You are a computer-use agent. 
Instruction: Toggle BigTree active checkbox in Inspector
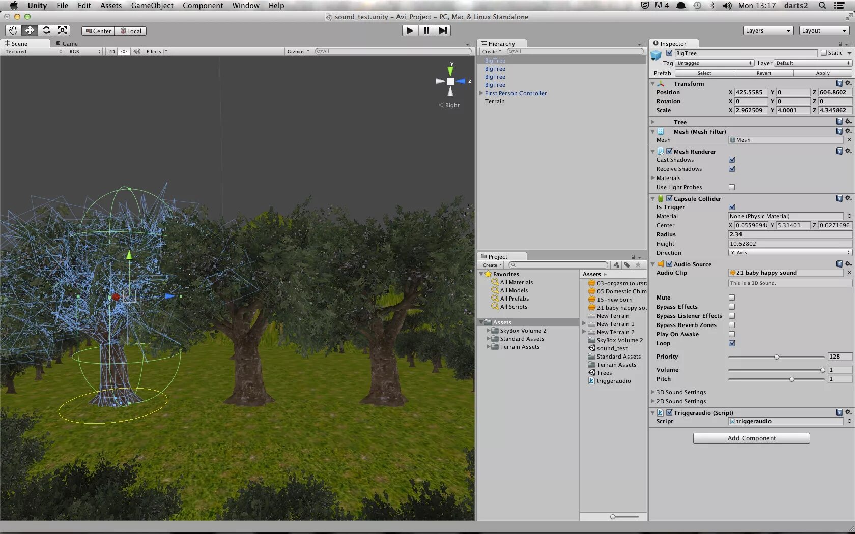click(x=670, y=53)
